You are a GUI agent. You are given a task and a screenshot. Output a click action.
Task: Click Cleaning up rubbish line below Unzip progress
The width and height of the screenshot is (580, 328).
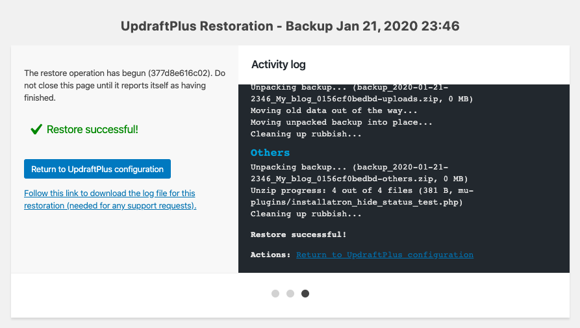[x=306, y=214]
